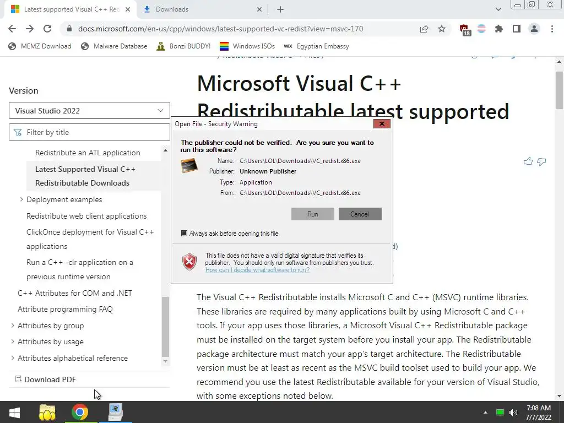Open Visual Studio 2022 version dropdown

pos(89,110)
